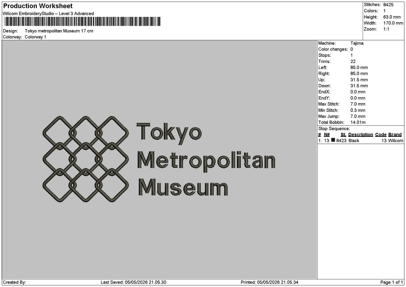Image resolution: width=406 pixels, height=287 pixels.
Task: Click the embroidered word 'Metropolitan'
Action: pos(206,161)
